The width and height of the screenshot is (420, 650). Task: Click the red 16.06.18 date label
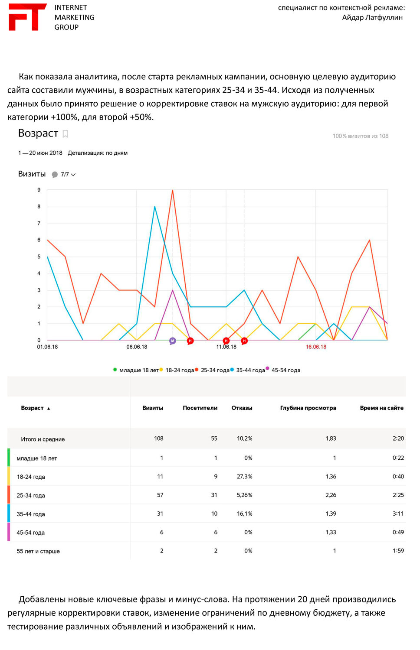coord(316,347)
